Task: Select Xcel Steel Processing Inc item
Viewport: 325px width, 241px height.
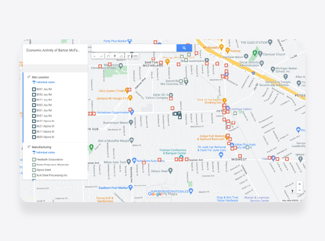Action: tap(52, 176)
